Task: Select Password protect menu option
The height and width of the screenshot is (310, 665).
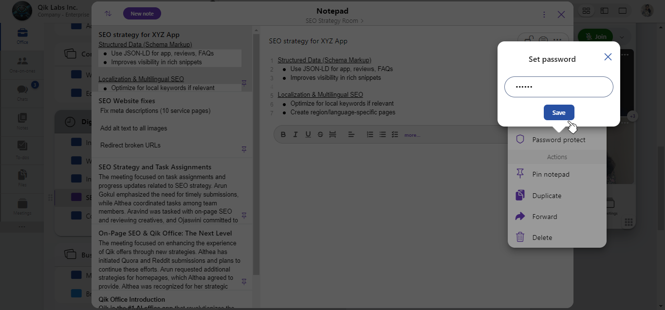Action: pos(558,140)
